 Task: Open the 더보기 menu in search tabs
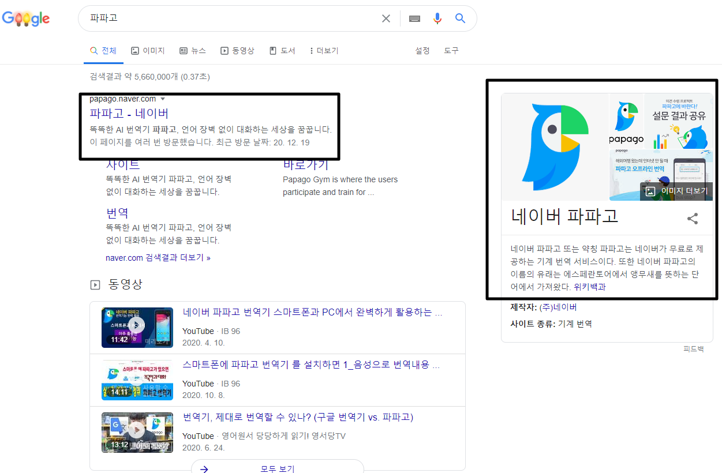(x=324, y=51)
